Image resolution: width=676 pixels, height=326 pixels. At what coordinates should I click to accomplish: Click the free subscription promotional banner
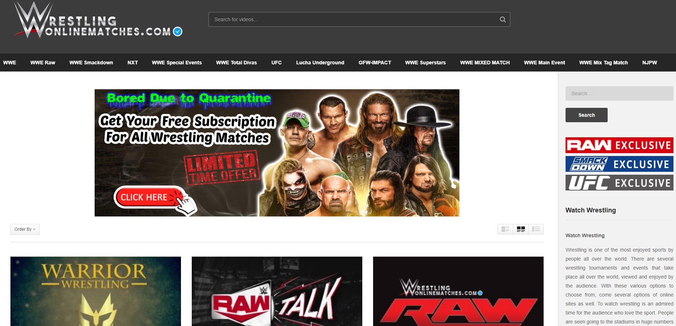click(x=277, y=153)
